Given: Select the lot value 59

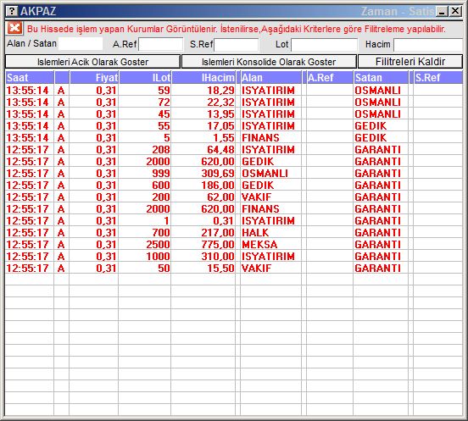Looking at the screenshot, I should coord(164,91).
